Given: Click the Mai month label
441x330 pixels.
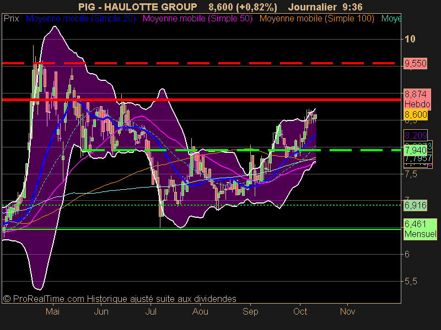Looking at the screenshot, I should [x=52, y=311].
